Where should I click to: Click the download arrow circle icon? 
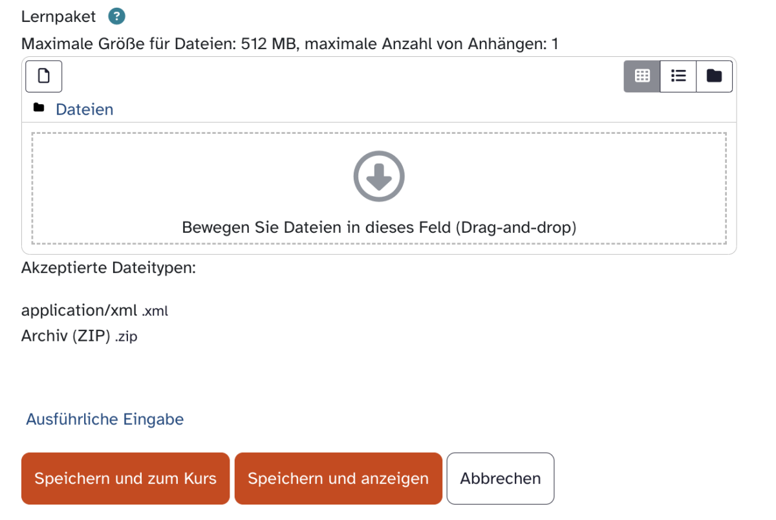point(379,176)
